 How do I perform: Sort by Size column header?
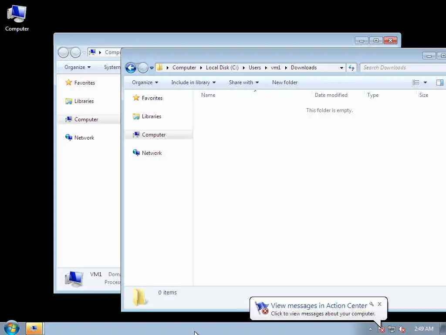click(x=423, y=95)
